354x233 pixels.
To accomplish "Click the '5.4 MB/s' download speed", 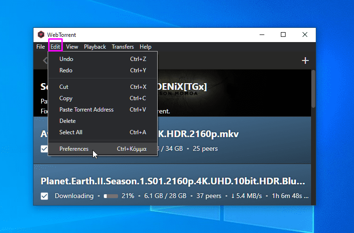I will 246,196.
